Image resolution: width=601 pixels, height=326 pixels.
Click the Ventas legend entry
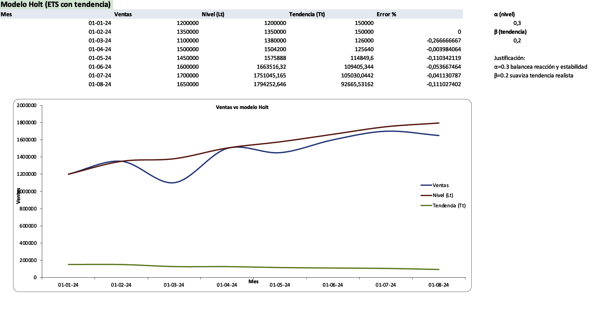pos(440,185)
